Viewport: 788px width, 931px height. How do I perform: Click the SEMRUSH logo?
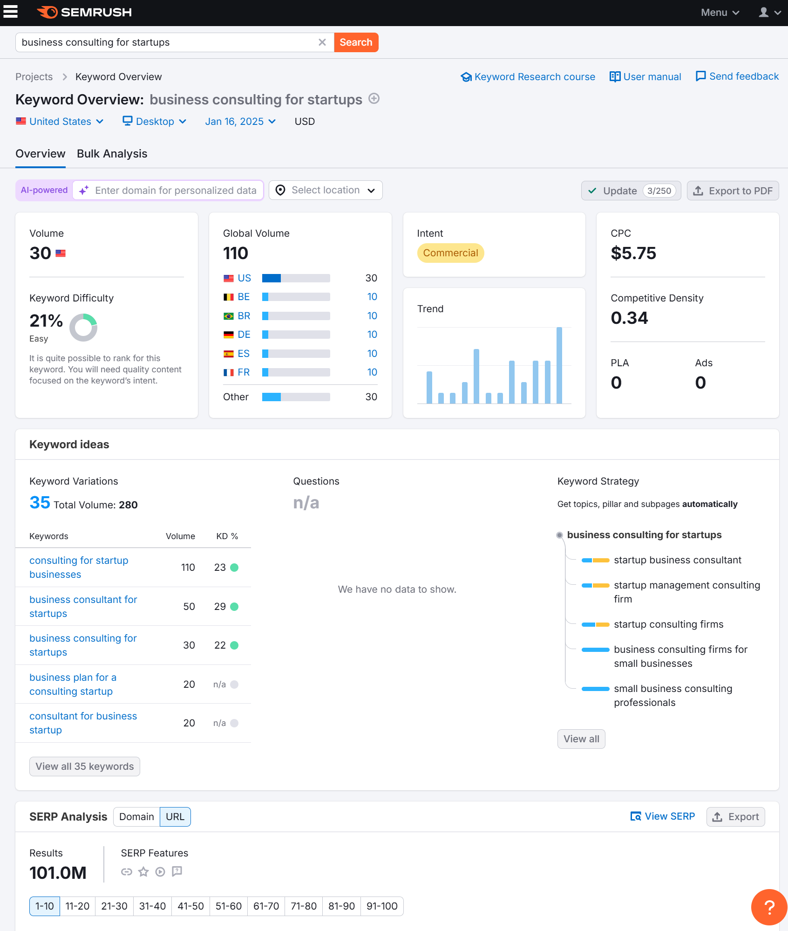84,12
